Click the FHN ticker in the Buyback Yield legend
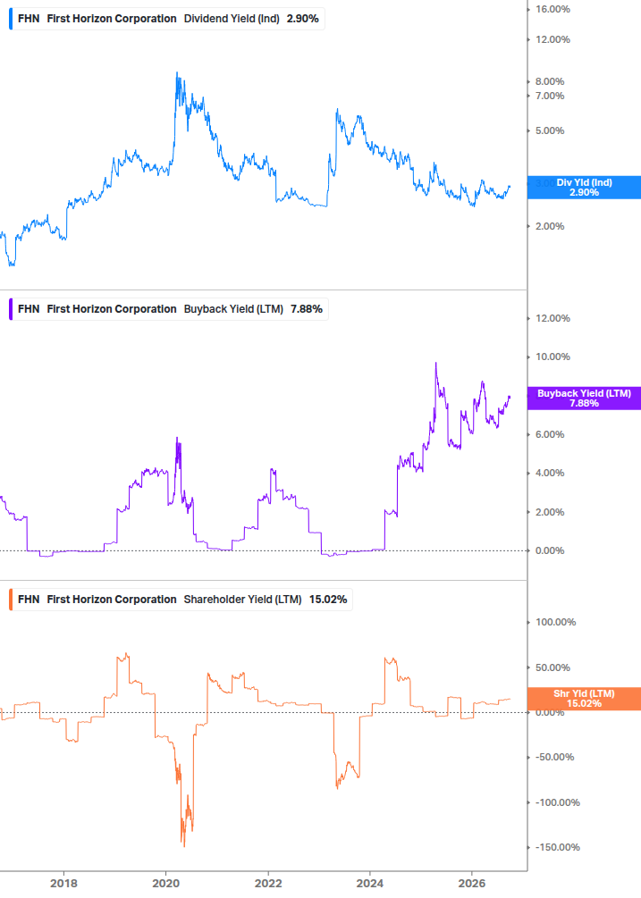 [29, 309]
